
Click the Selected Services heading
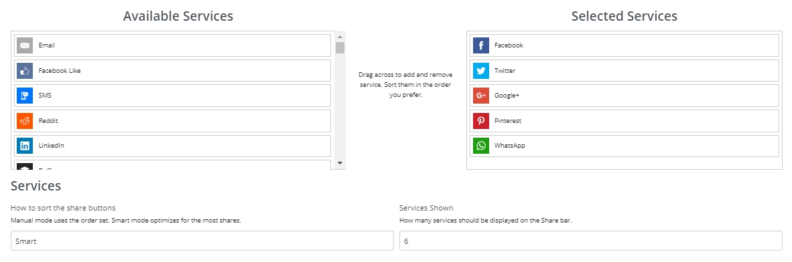pyautogui.click(x=624, y=16)
